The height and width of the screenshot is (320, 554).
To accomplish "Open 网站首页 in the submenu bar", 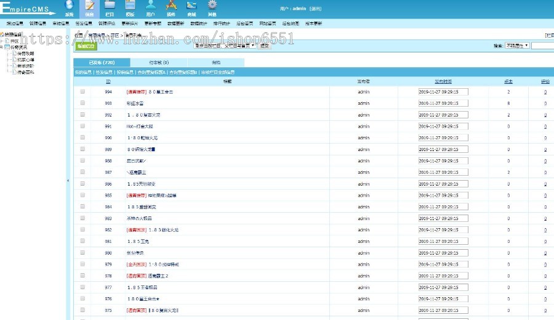I will point(268,23).
